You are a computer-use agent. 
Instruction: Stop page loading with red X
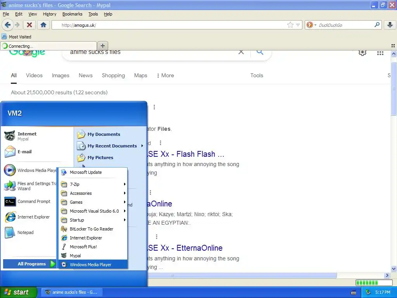pyautogui.click(x=29, y=25)
